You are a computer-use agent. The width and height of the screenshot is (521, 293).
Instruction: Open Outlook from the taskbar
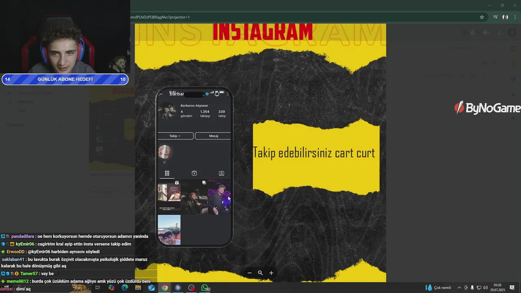[151, 288]
